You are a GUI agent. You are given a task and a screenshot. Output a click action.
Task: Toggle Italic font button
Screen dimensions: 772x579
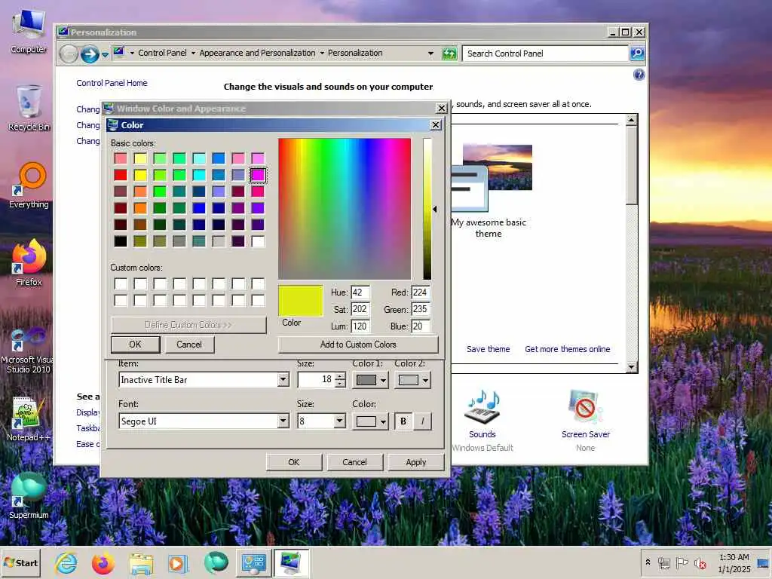click(422, 421)
